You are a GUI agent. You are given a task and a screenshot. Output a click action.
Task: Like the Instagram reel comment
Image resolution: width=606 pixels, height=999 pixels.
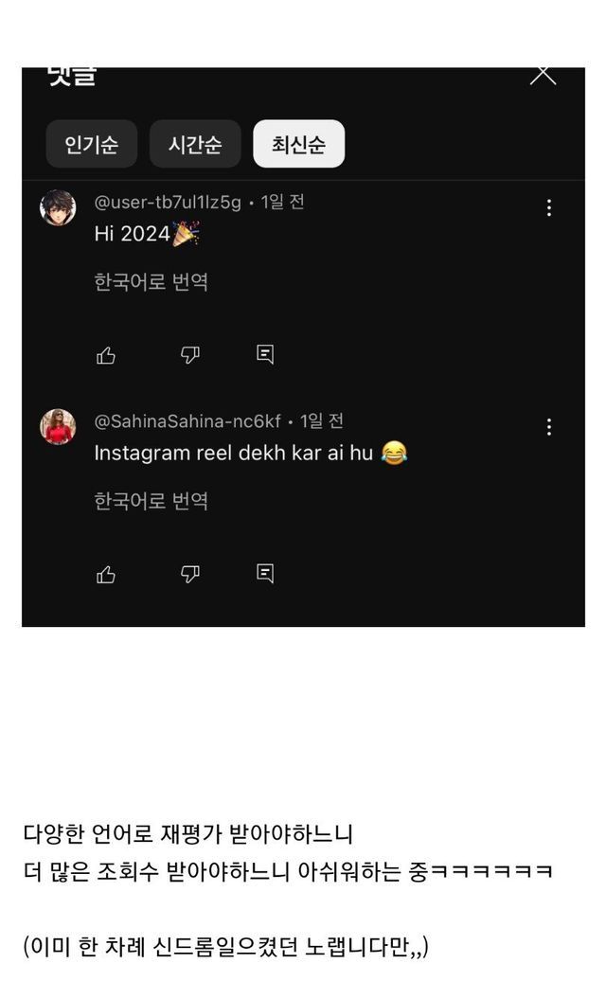pos(106,574)
